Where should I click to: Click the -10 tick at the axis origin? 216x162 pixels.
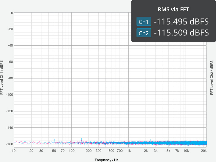[x=13, y=151]
